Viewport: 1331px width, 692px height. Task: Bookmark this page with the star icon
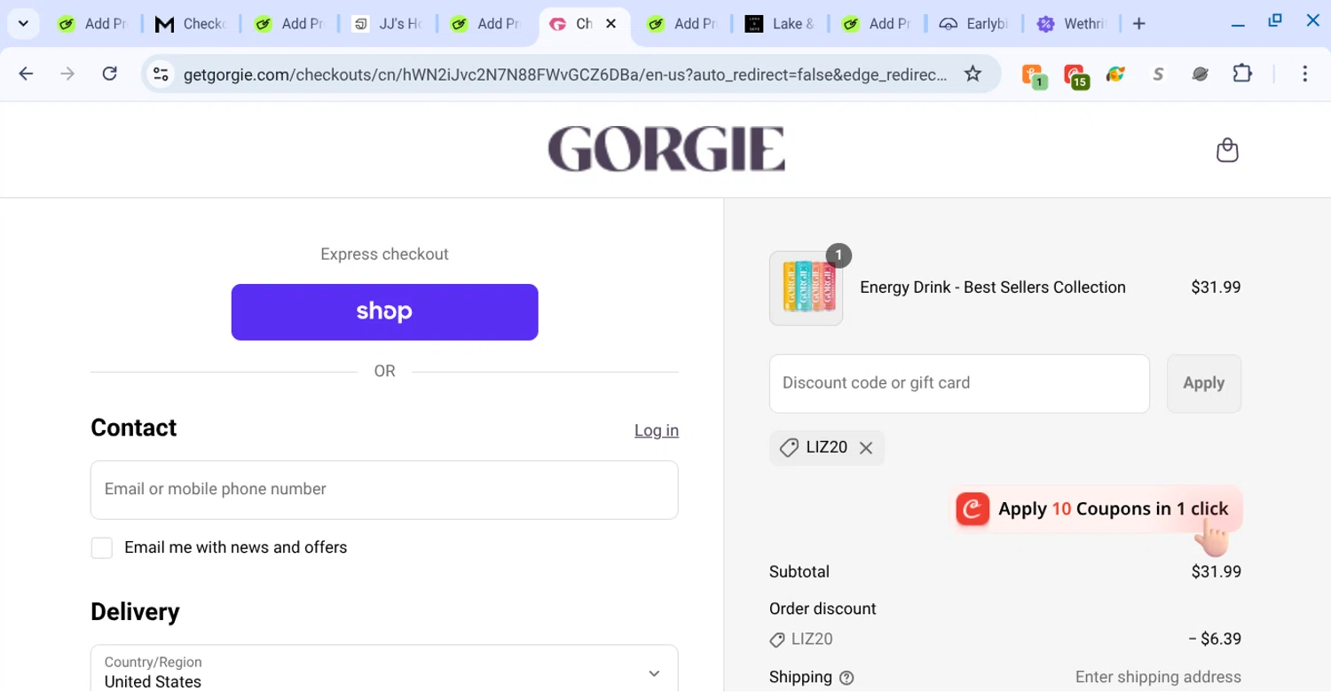tap(973, 74)
